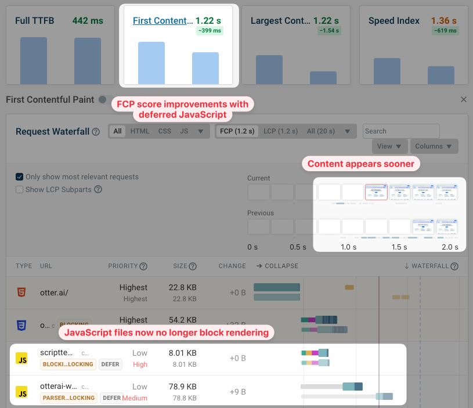Filter requests by All types
473x408 pixels.
point(117,131)
